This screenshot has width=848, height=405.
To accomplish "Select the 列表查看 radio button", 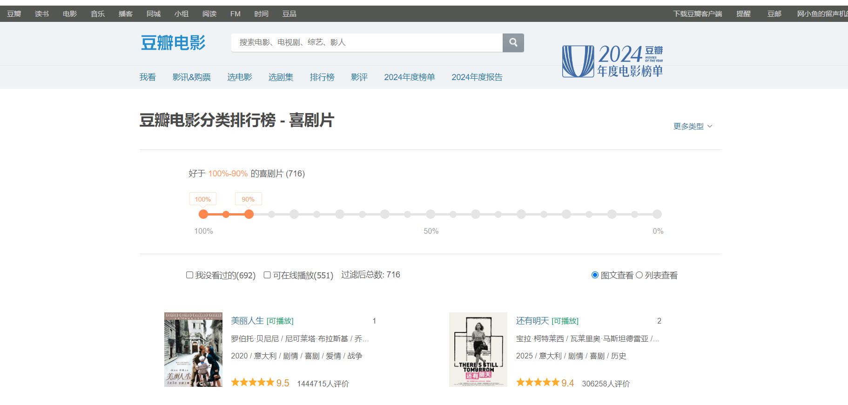I will 639,275.
